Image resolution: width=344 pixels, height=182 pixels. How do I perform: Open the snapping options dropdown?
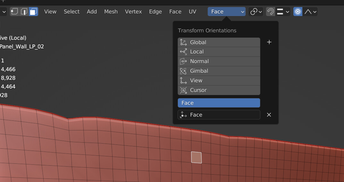[x=283, y=12]
